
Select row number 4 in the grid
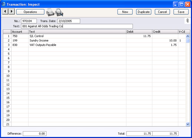pyautogui.click(x=7, y=49)
